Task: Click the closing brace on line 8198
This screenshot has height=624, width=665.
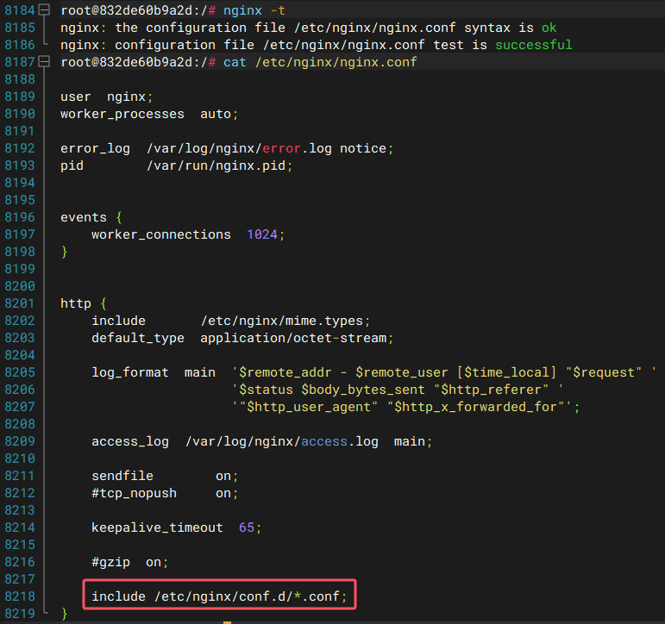Action: [x=64, y=252]
